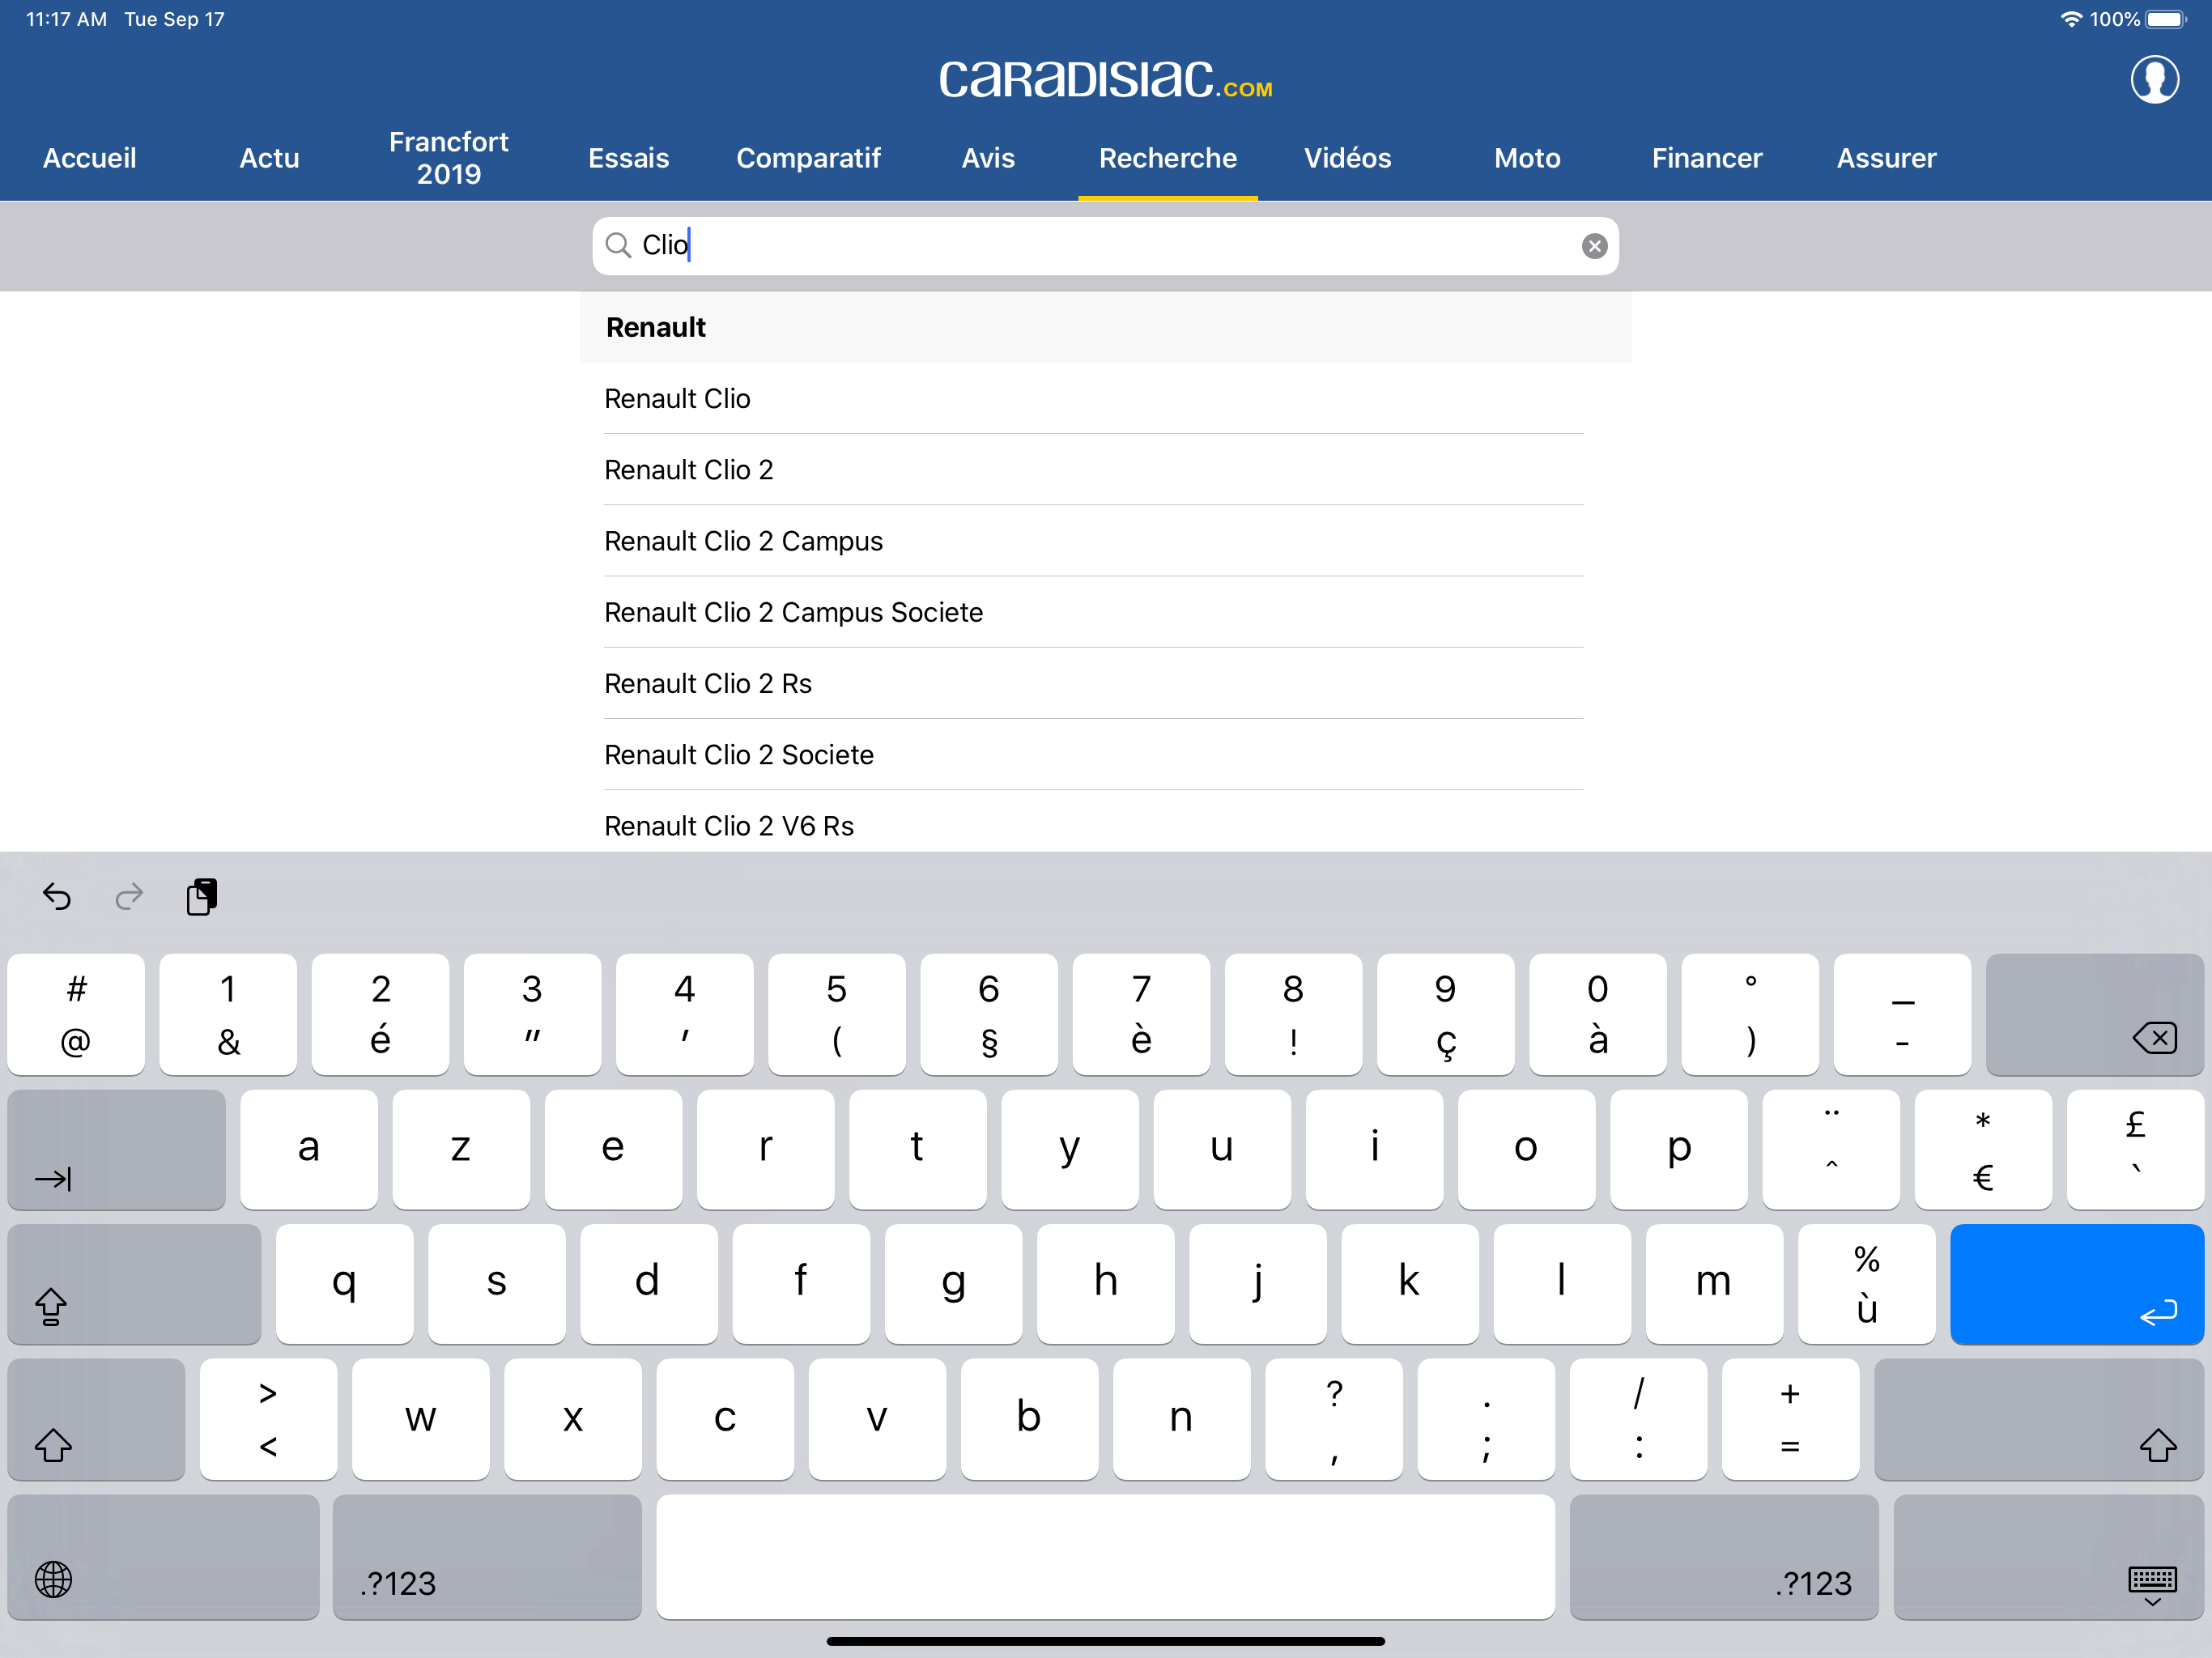This screenshot has height=1658, width=2212.
Task: Tap the + = key
Action: click(1790, 1419)
